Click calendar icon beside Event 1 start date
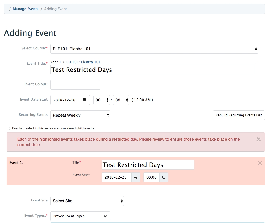Viewport: 269px width, 223px height. (x=135, y=177)
